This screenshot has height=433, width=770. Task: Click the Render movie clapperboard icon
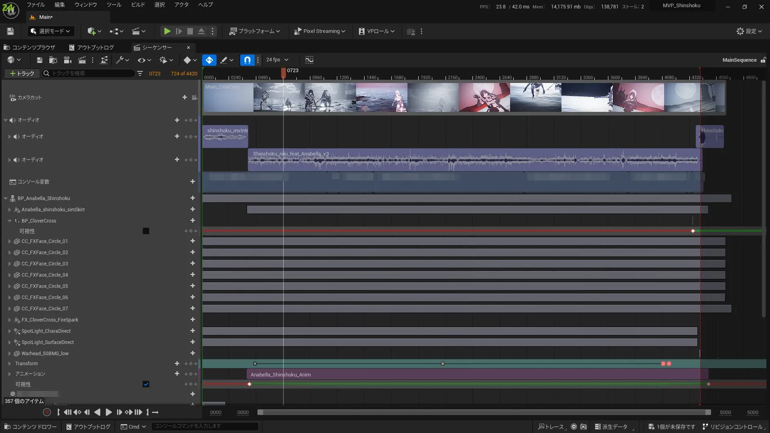[x=82, y=60]
